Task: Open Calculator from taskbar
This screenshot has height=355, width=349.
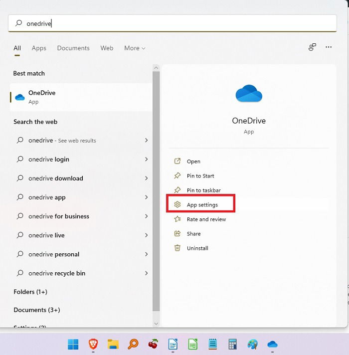Action: pyautogui.click(x=232, y=344)
